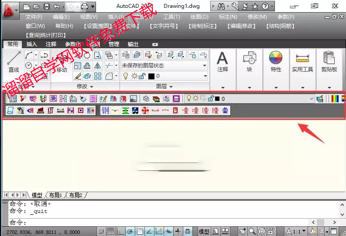Image resolution: width=346 pixels, height=236 pixels.
Task: Toggle grid display in status bar
Action: tap(111, 231)
